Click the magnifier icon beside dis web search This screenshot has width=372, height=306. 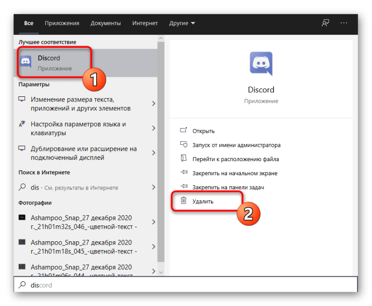tap(22, 187)
